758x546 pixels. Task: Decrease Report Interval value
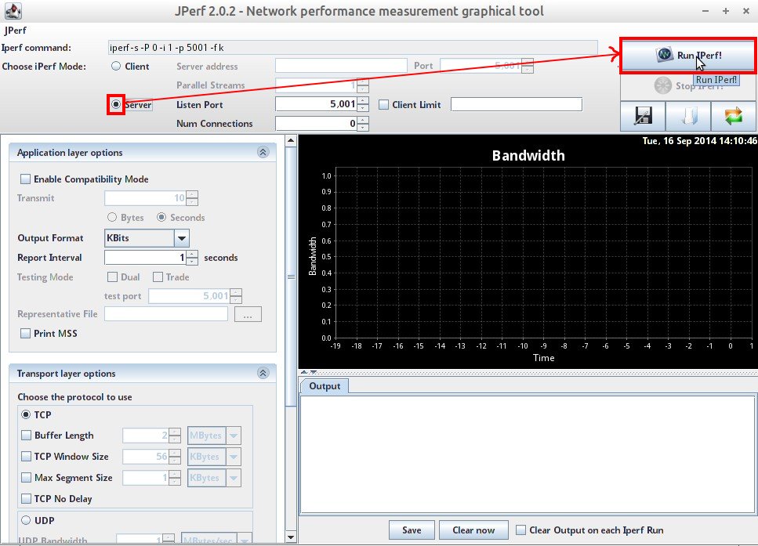pos(192,261)
